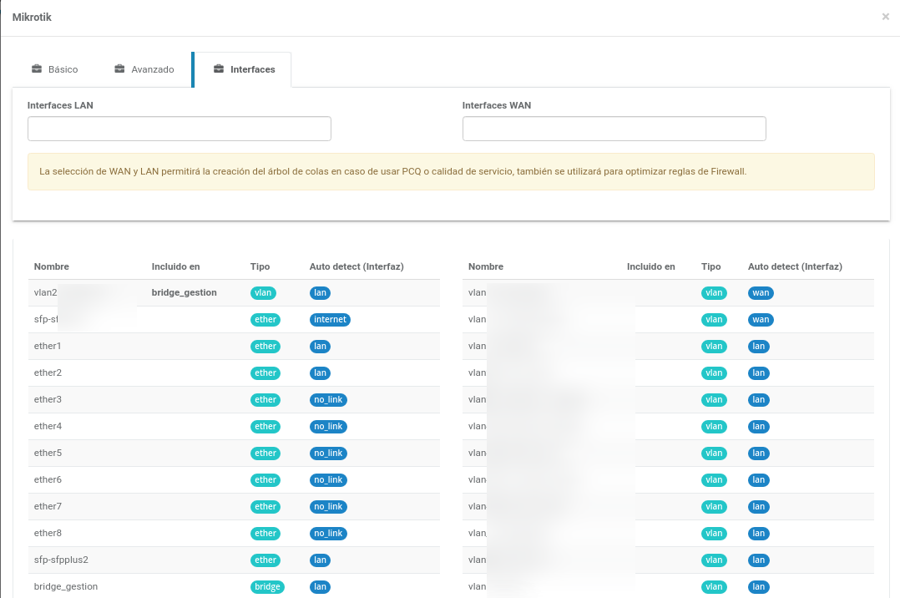Click the briefcase icon on Interfaces tab

tap(219, 69)
